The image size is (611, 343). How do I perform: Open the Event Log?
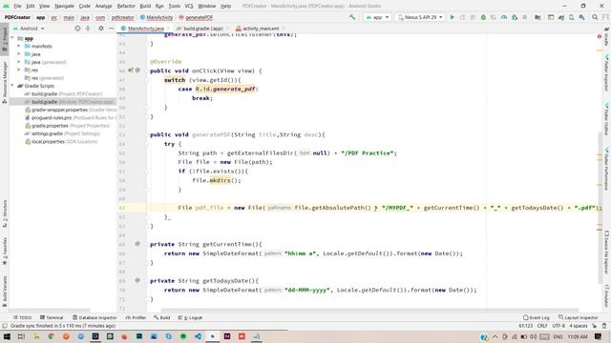(x=537, y=317)
